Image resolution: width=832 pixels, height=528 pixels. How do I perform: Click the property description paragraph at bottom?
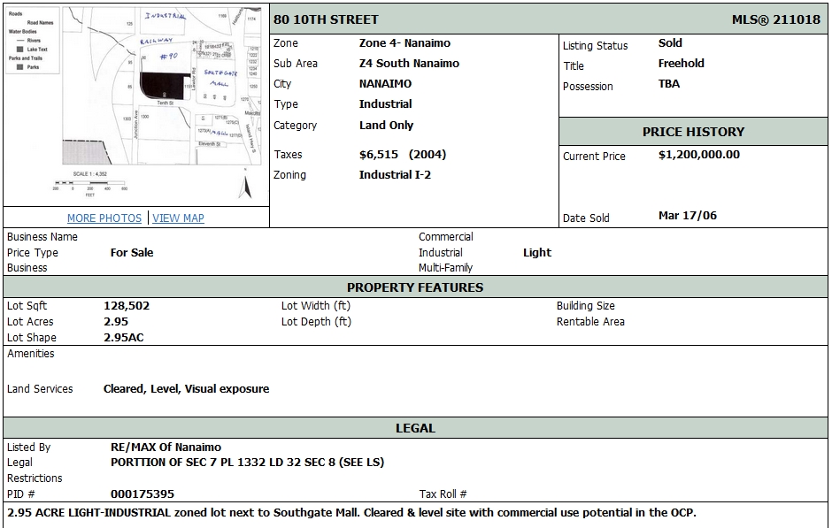click(351, 513)
